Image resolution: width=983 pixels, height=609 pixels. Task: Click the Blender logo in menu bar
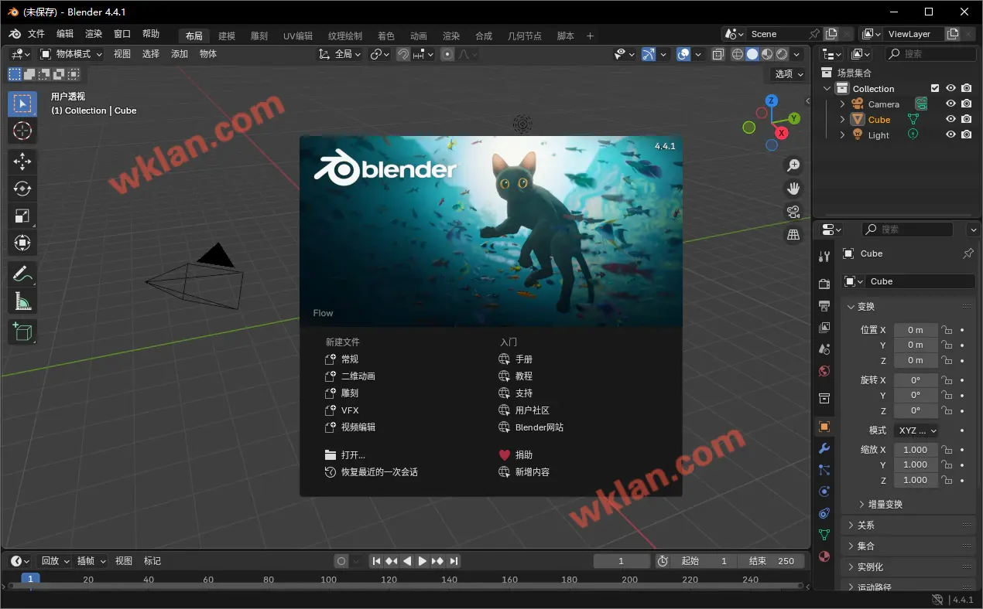point(15,34)
